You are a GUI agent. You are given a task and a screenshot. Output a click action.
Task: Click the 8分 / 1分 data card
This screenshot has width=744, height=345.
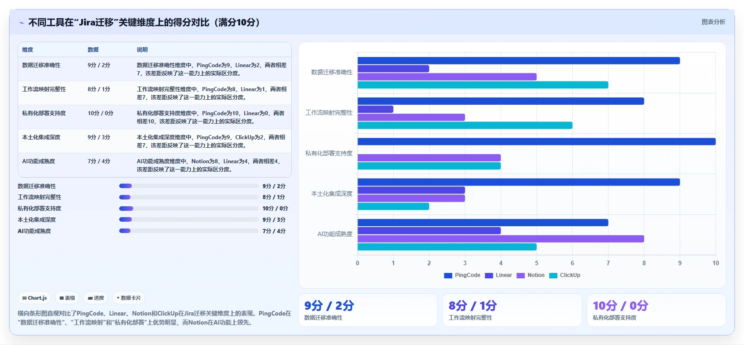pos(512,310)
